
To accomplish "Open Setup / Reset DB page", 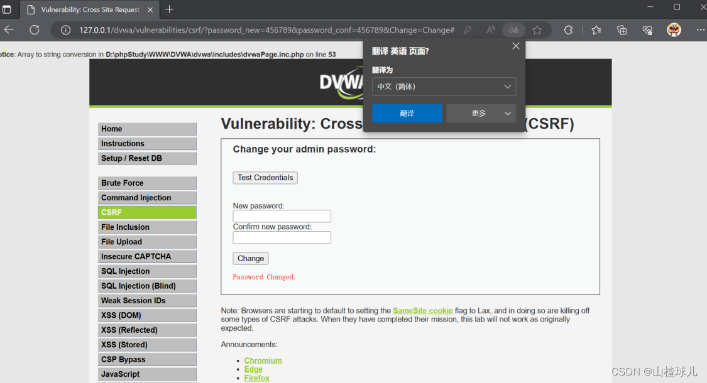I will (x=147, y=158).
